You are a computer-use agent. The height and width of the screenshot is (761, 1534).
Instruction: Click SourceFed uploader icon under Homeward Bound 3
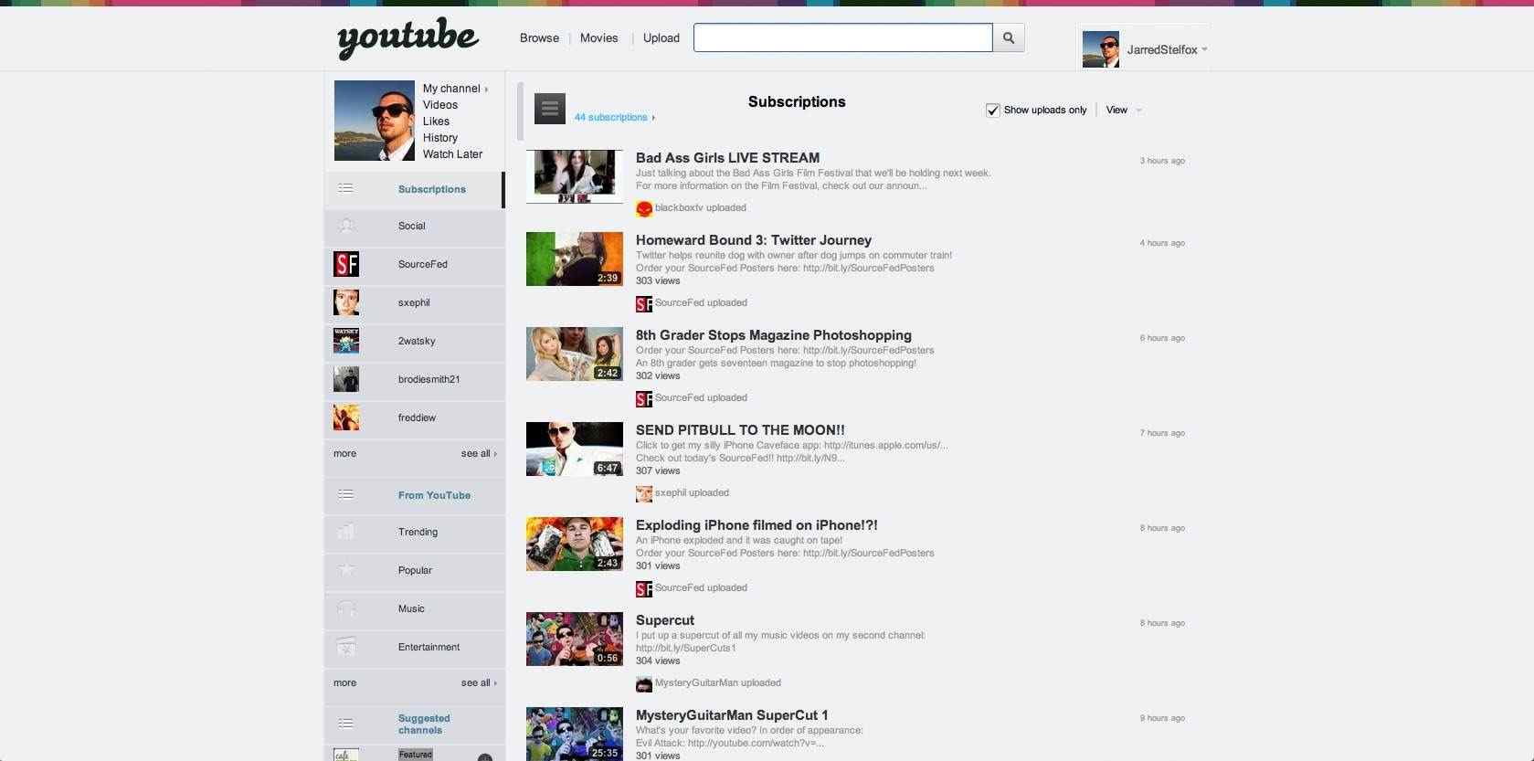(644, 304)
